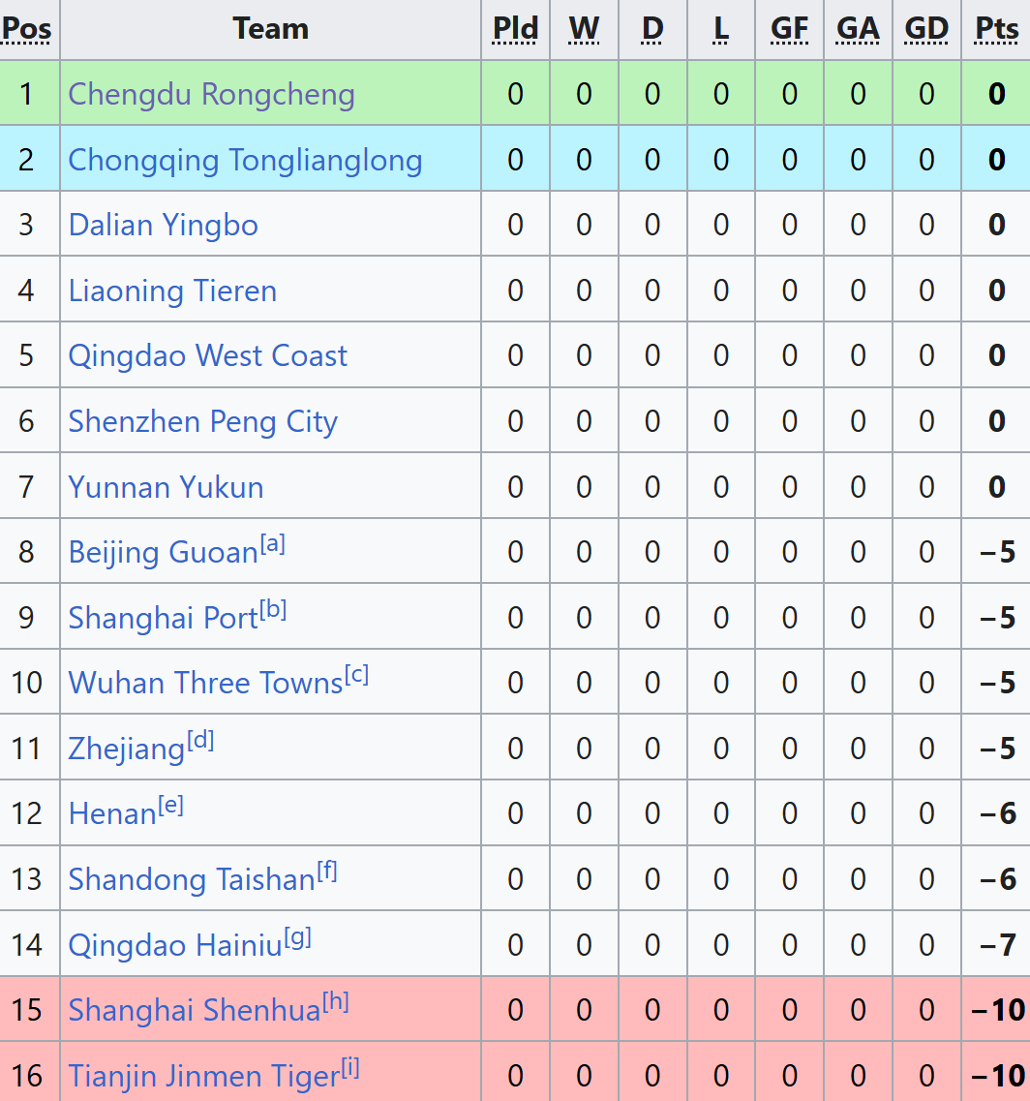Go to the Shenzhen Peng City page
Image resolution: width=1030 pixels, height=1101 pixels.
(x=202, y=422)
